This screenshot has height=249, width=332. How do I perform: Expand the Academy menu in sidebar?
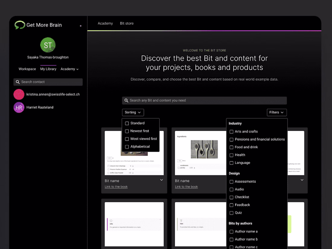coord(69,69)
